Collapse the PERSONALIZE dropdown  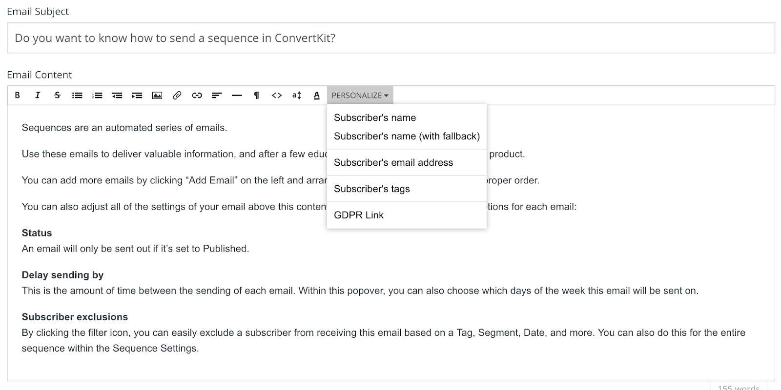(360, 96)
